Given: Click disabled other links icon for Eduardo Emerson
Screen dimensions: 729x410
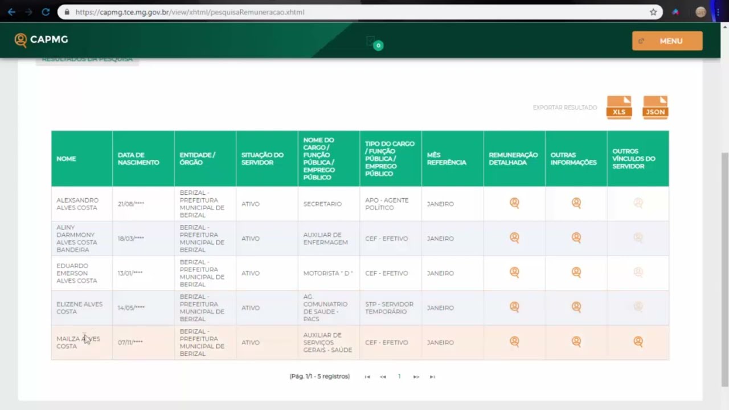Looking at the screenshot, I should point(638,272).
